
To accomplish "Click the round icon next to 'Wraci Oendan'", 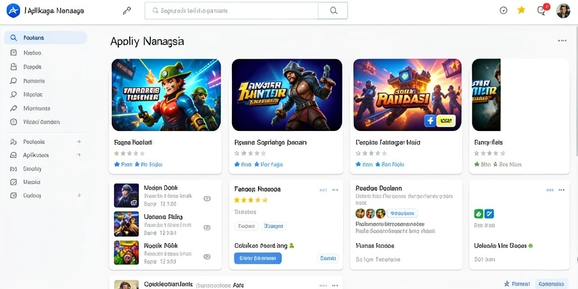I will tap(14, 122).
